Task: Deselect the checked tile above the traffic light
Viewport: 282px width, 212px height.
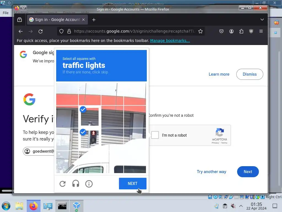Action: point(90,117)
